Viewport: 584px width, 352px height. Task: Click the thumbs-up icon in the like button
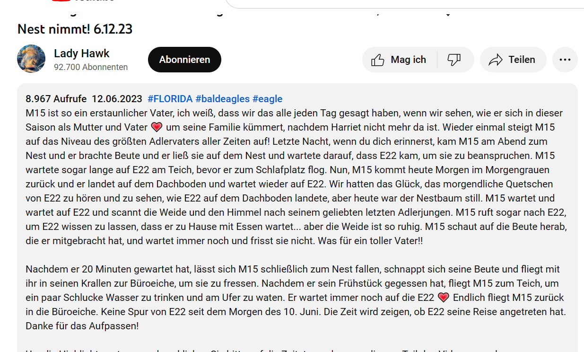(378, 60)
